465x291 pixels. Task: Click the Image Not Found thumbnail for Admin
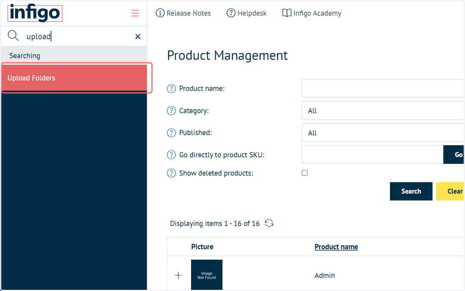[207, 275]
